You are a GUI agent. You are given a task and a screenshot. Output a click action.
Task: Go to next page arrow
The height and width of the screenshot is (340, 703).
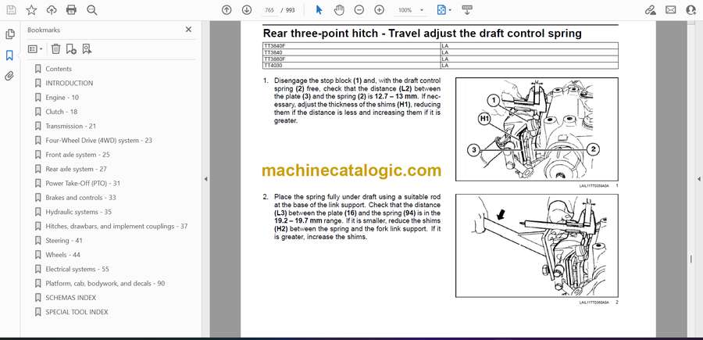pyautogui.click(x=247, y=10)
